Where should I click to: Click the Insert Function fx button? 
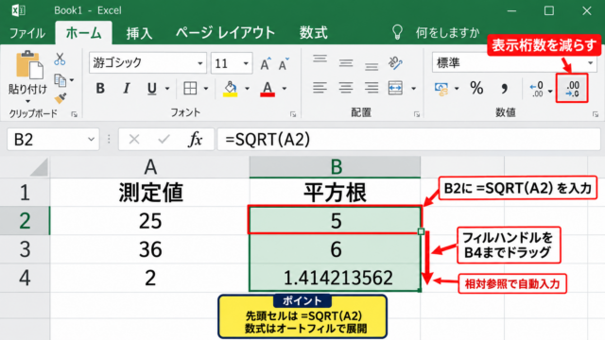196,139
